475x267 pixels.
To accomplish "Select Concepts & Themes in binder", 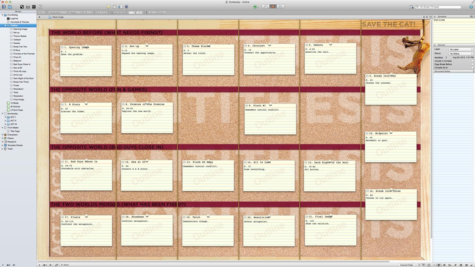I will (x=20, y=22).
